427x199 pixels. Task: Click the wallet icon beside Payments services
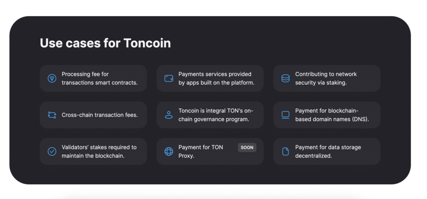tap(168, 78)
